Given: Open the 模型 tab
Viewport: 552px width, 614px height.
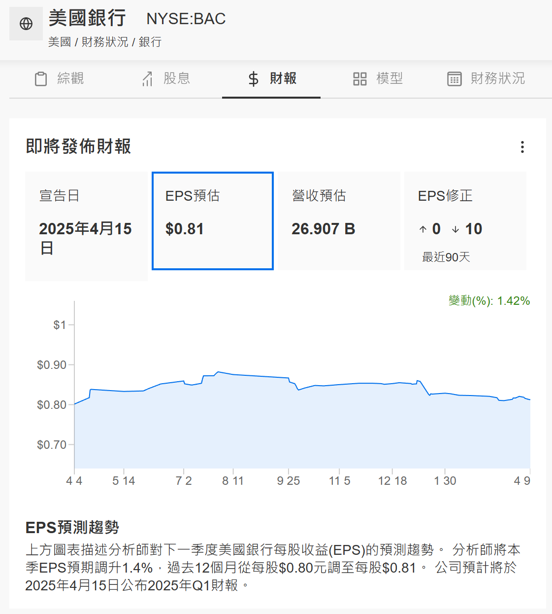Looking at the screenshot, I should point(378,79).
